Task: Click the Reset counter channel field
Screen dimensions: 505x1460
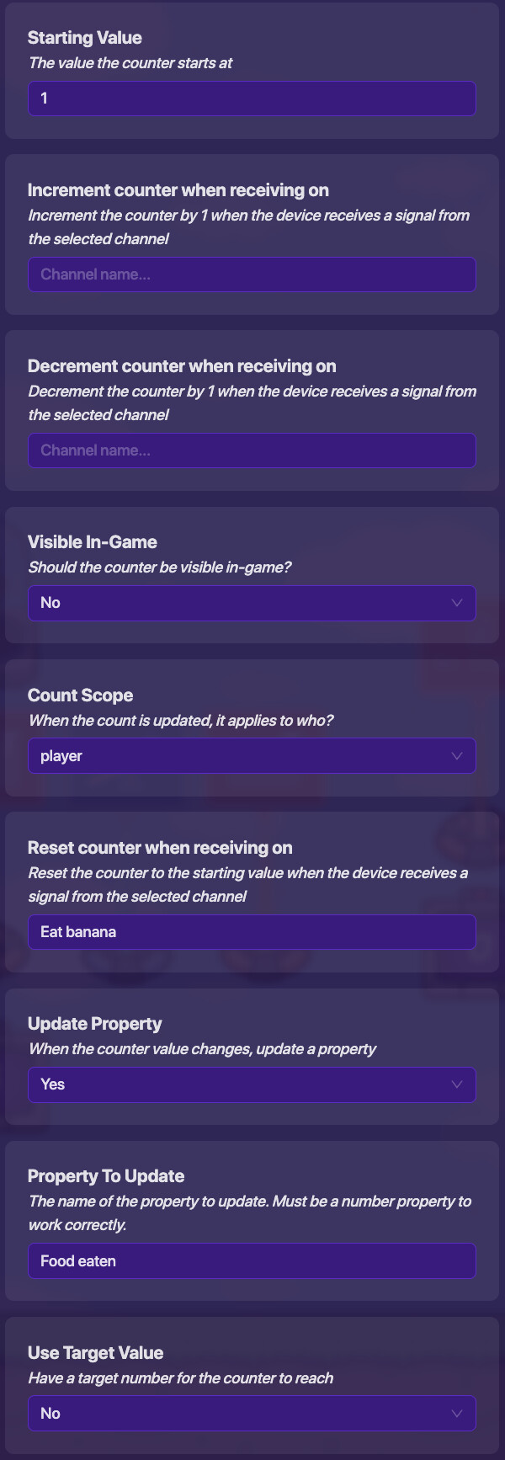Action: click(x=252, y=932)
